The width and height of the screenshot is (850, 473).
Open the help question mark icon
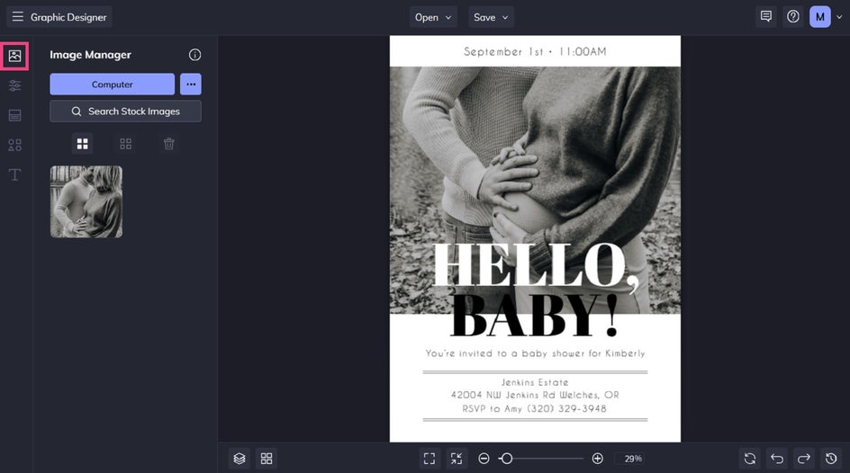pyautogui.click(x=793, y=17)
